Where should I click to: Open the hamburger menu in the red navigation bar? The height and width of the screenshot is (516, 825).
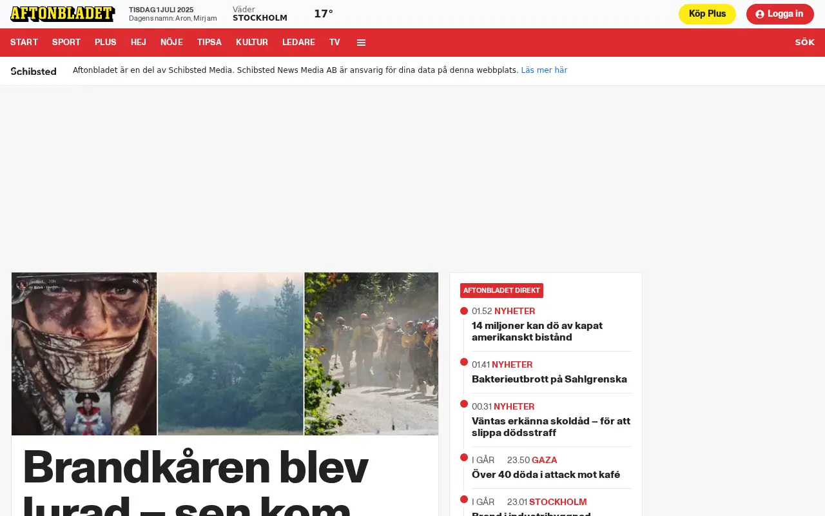coord(361,43)
